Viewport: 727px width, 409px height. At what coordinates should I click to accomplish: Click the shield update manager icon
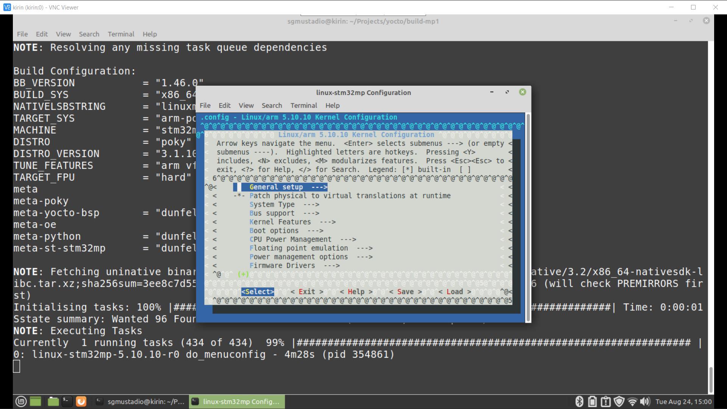tap(619, 401)
